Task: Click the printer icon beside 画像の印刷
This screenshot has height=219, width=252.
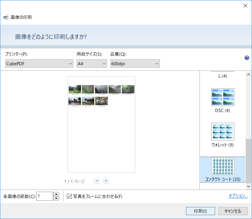Action: 6,17
